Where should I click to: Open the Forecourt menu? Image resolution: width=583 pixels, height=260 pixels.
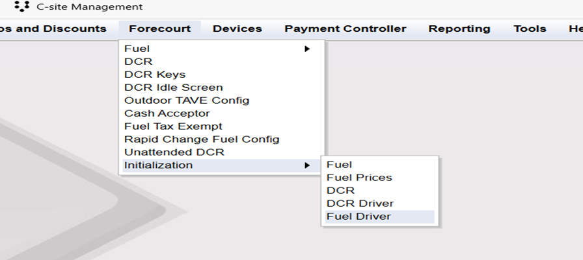(159, 29)
